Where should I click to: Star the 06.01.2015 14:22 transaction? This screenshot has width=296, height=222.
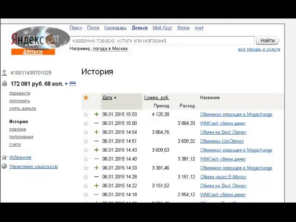click(86, 186)
